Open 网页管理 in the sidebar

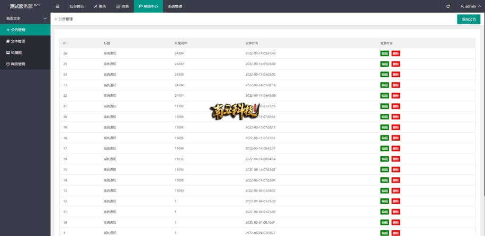25,64
